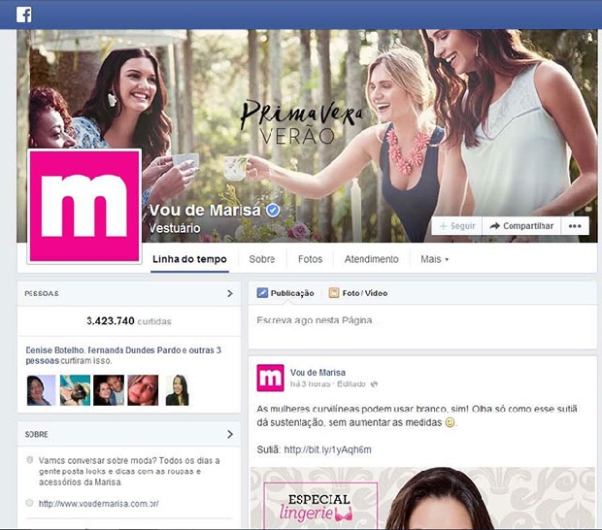The image size is (602, 530).
Task: Expand the Sobre sidebar section arrow
Action: point(230,434)
